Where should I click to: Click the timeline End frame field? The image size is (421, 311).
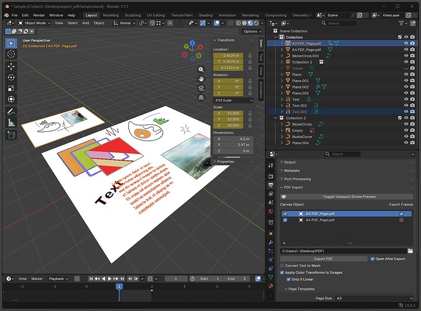237,279
